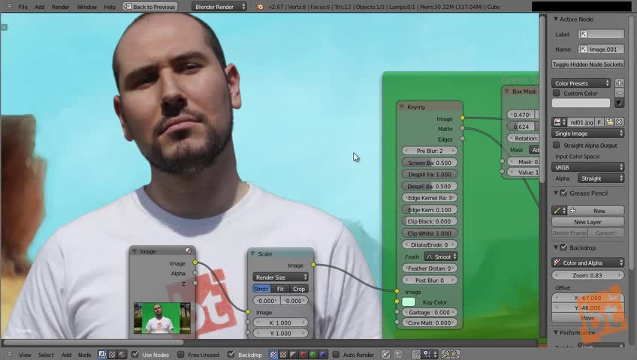This screenshot has height=360, width=637.
Task: Click the New Layer button
Action: [x=588, y=222]
